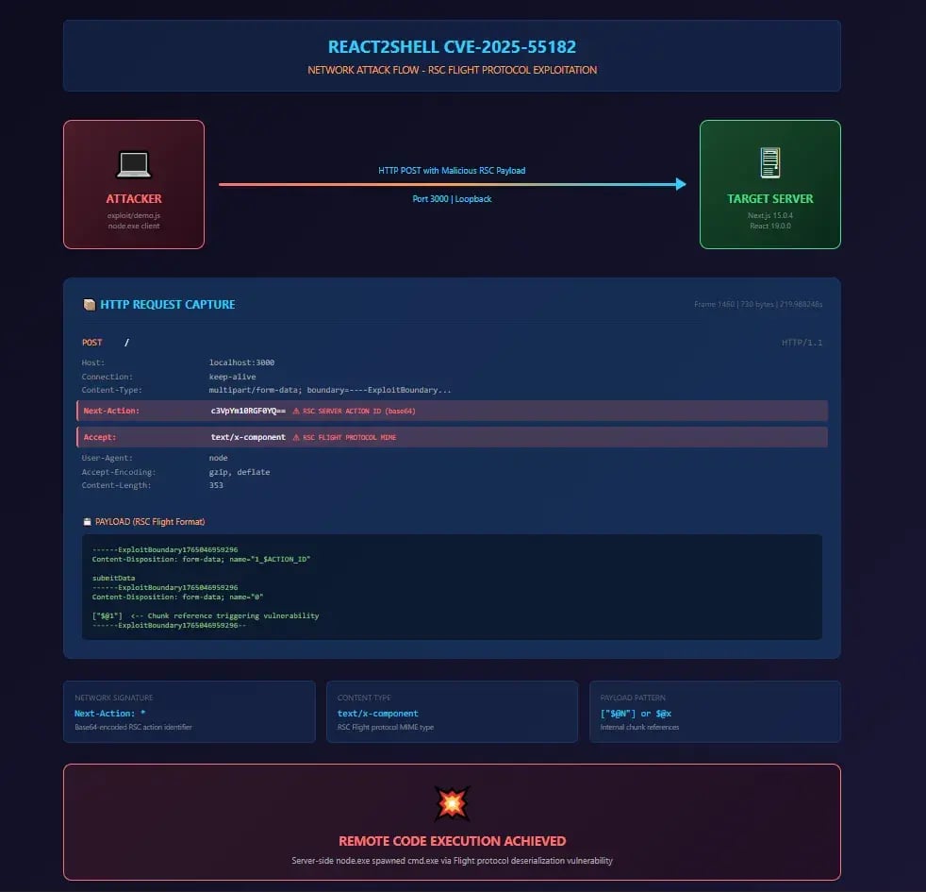Expand the NETWORK SIGNATURE card
The image size is (926, 892).
189,711
